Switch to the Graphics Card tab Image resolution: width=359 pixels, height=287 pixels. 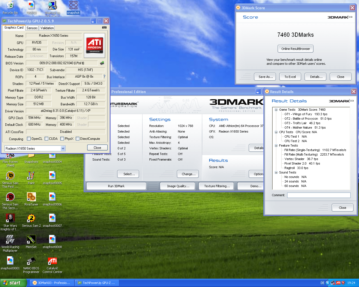pyautogui.click(x=14, y=27)
